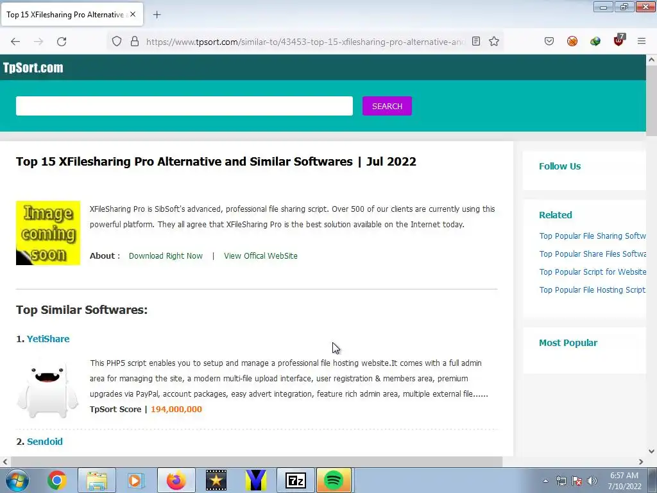
Task: Open the uBlock Origin extension icon
Action: 619,40
